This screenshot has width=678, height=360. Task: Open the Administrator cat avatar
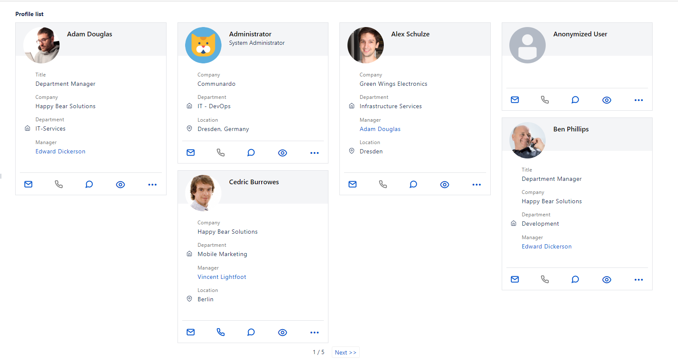tap(203, 45)
